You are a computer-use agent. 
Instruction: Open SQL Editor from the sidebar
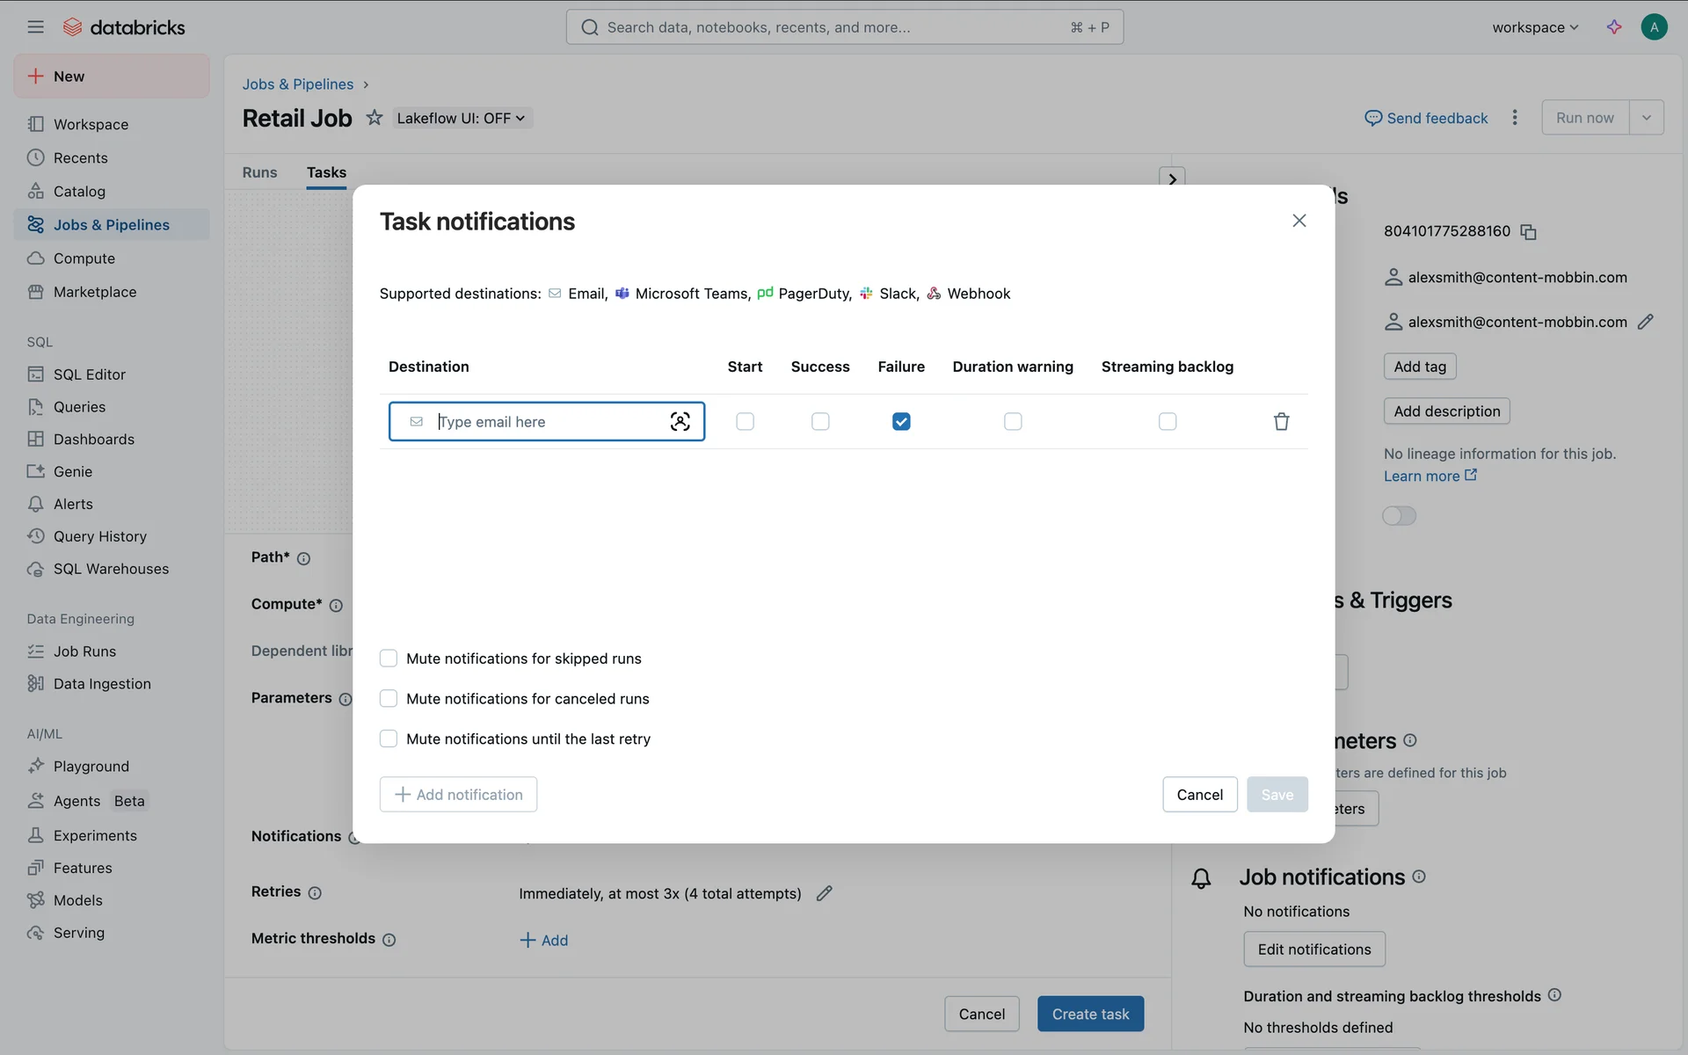[89, 375]
